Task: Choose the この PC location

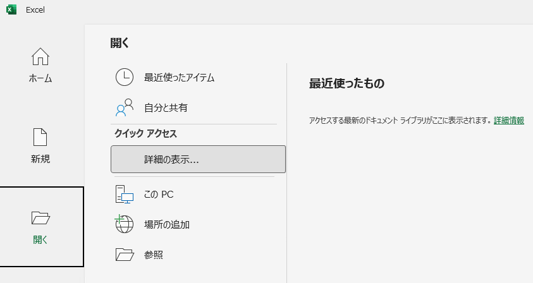Action: (159, 194)
